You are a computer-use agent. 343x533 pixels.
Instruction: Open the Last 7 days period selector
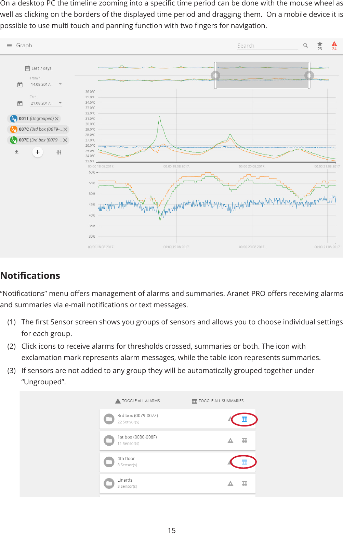[x=38, y=68]
